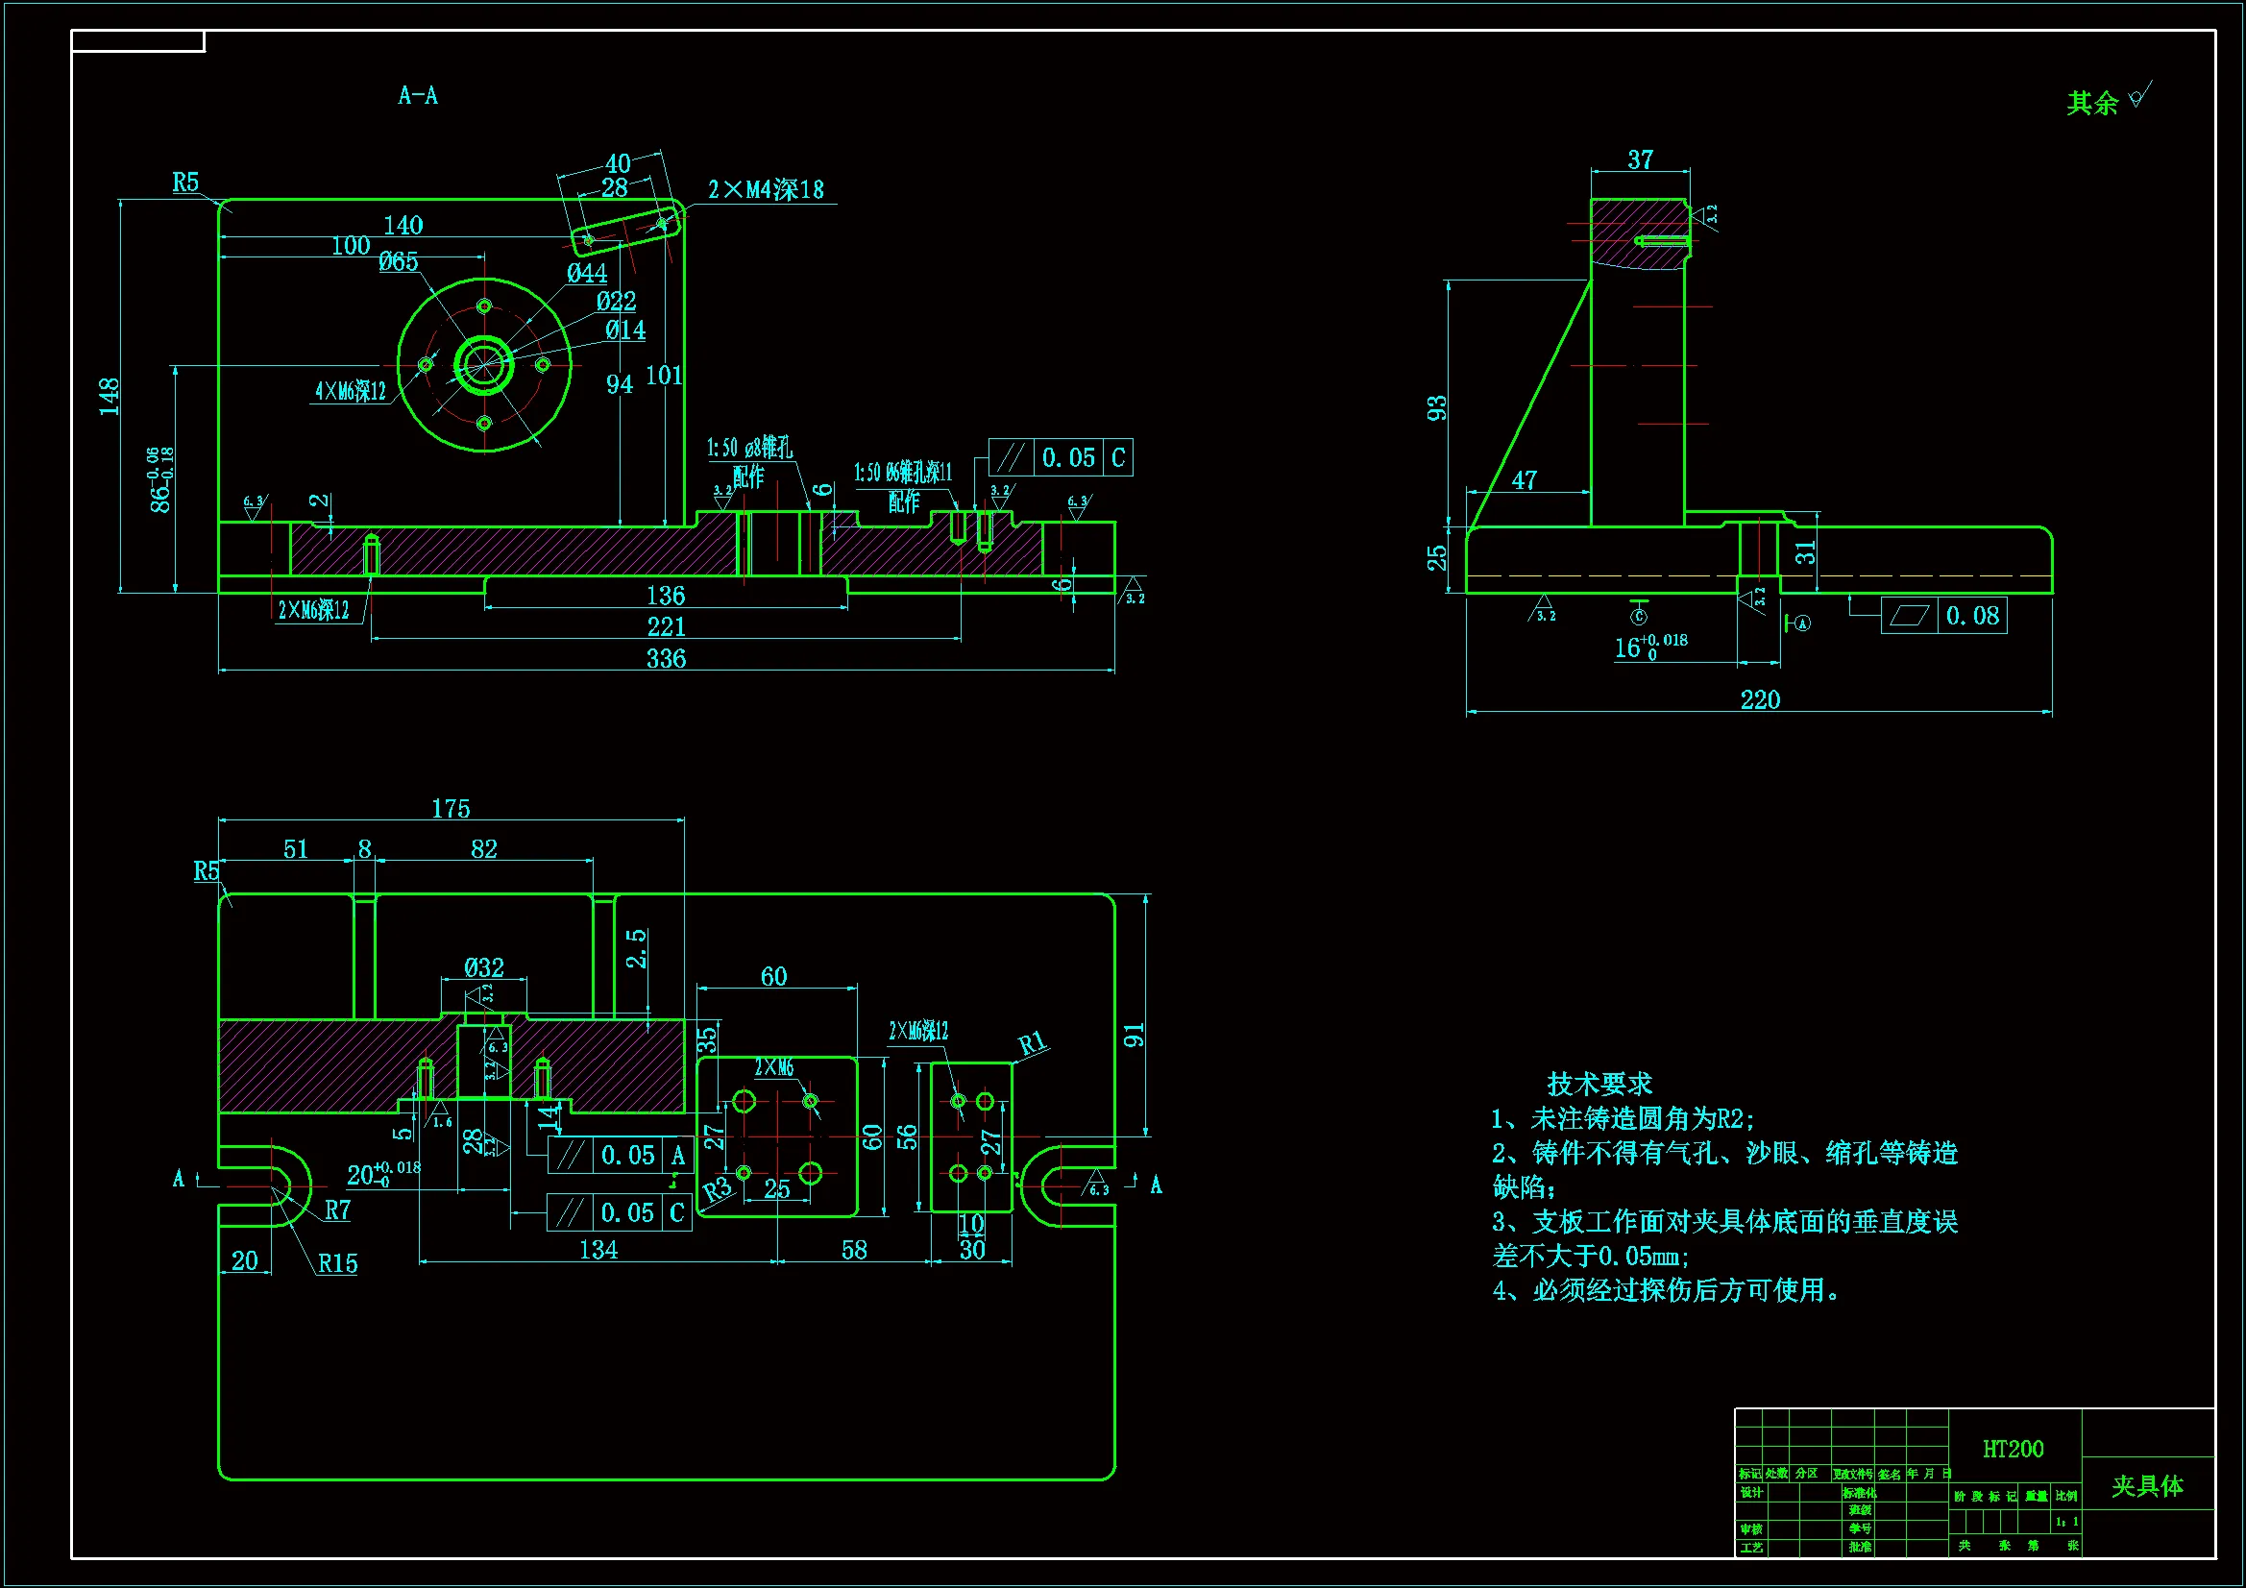Click the Ø65 diameter dimension text
Viewport: 2246px width, 1588px height.
click(398, 261)
